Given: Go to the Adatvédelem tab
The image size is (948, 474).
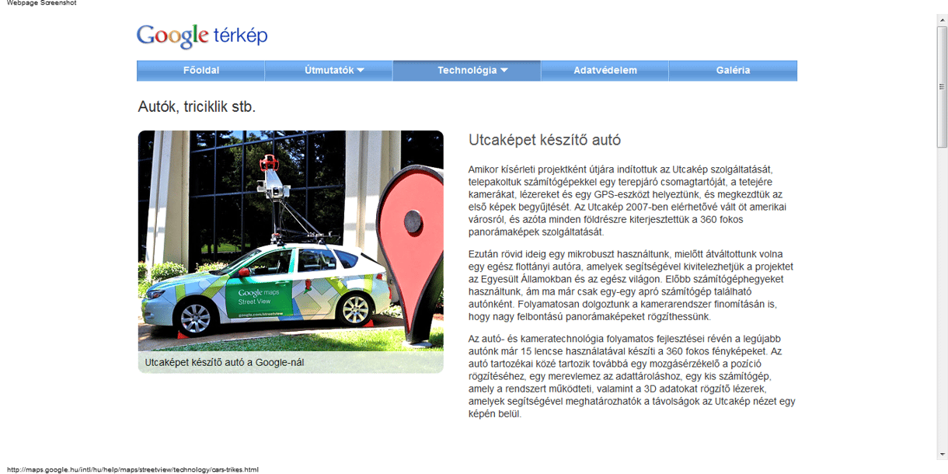Looking at the screenshot, I should pos(605,70).
